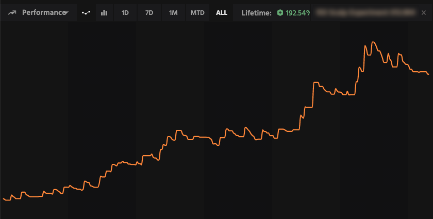Click the Performance trend arrow icon

coord(12,12)
